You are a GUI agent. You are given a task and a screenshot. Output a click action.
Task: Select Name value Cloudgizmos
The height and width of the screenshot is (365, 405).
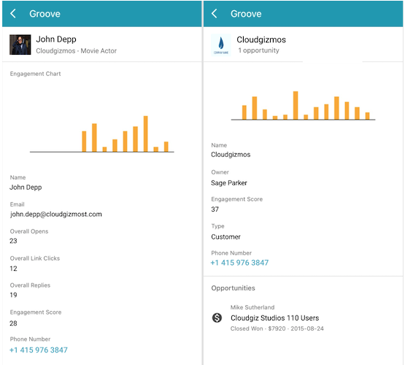coord(231,155)
